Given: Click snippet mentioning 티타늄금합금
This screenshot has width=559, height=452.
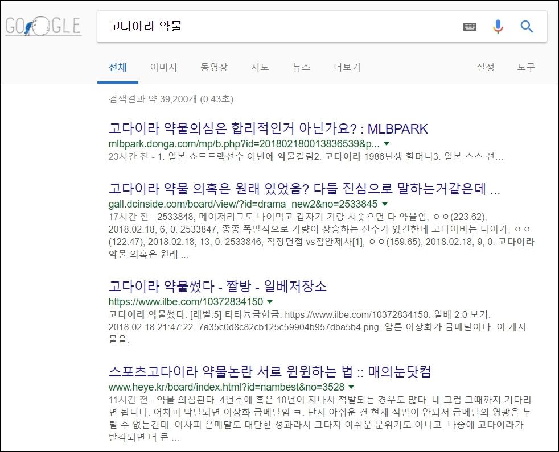Looking at the screenshot, I should [317, 326].
